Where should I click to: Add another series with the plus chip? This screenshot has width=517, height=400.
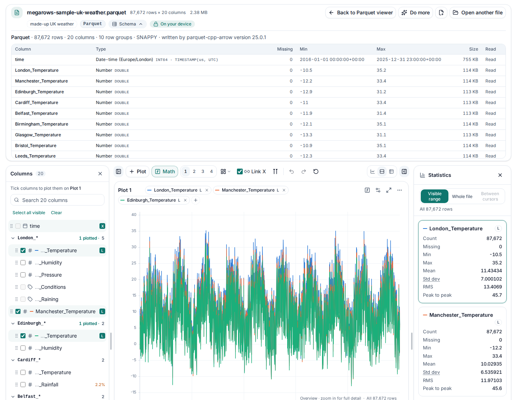(196, 200)
